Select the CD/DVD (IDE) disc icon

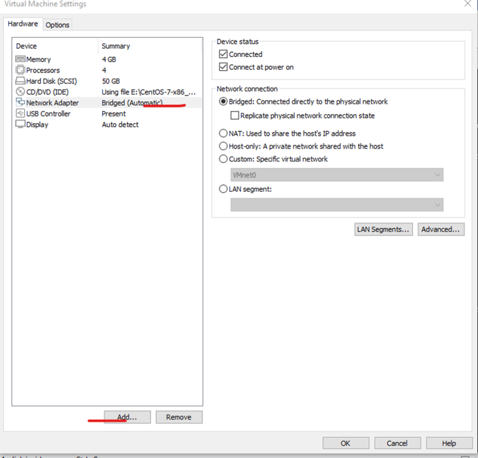pos(20,92)
